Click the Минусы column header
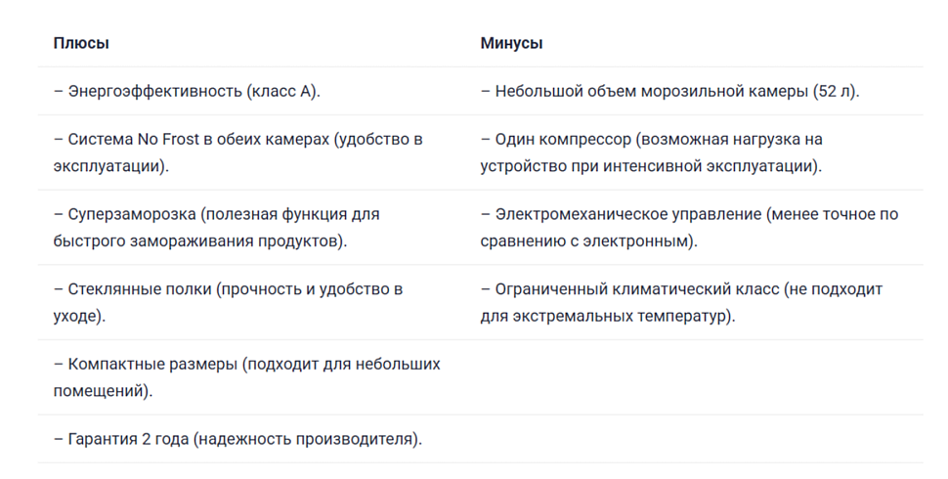 511,43
